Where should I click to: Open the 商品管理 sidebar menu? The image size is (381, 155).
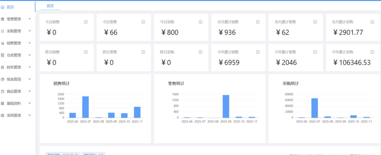tap(14, 91)
